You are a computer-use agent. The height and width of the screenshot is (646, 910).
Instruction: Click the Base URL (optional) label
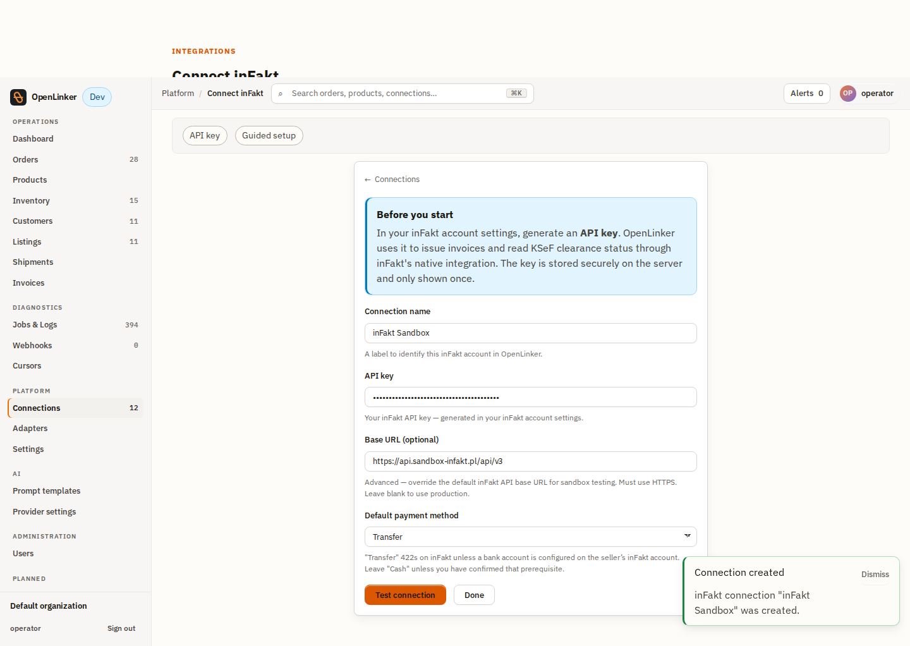point(401,440)
